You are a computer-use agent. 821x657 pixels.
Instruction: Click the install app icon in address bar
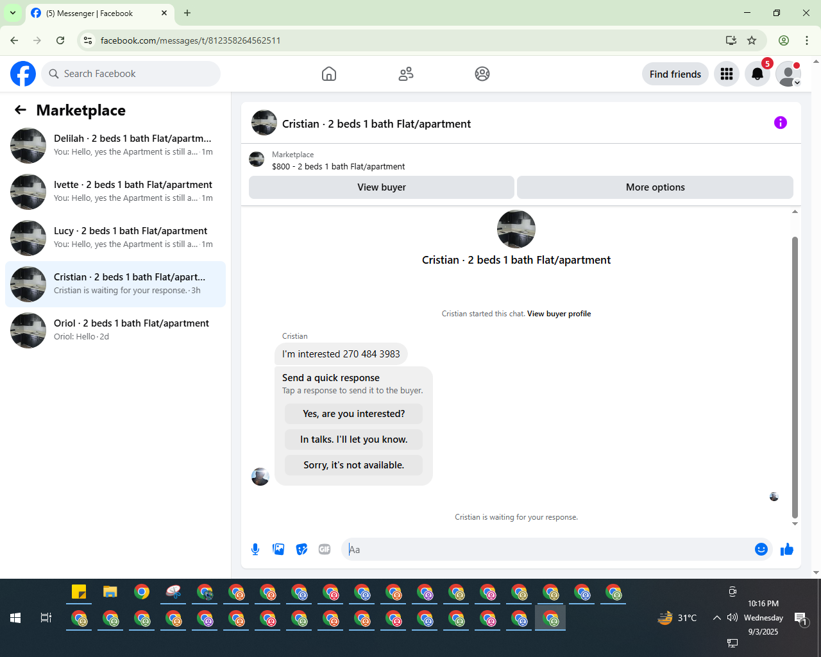pos(731,40)
